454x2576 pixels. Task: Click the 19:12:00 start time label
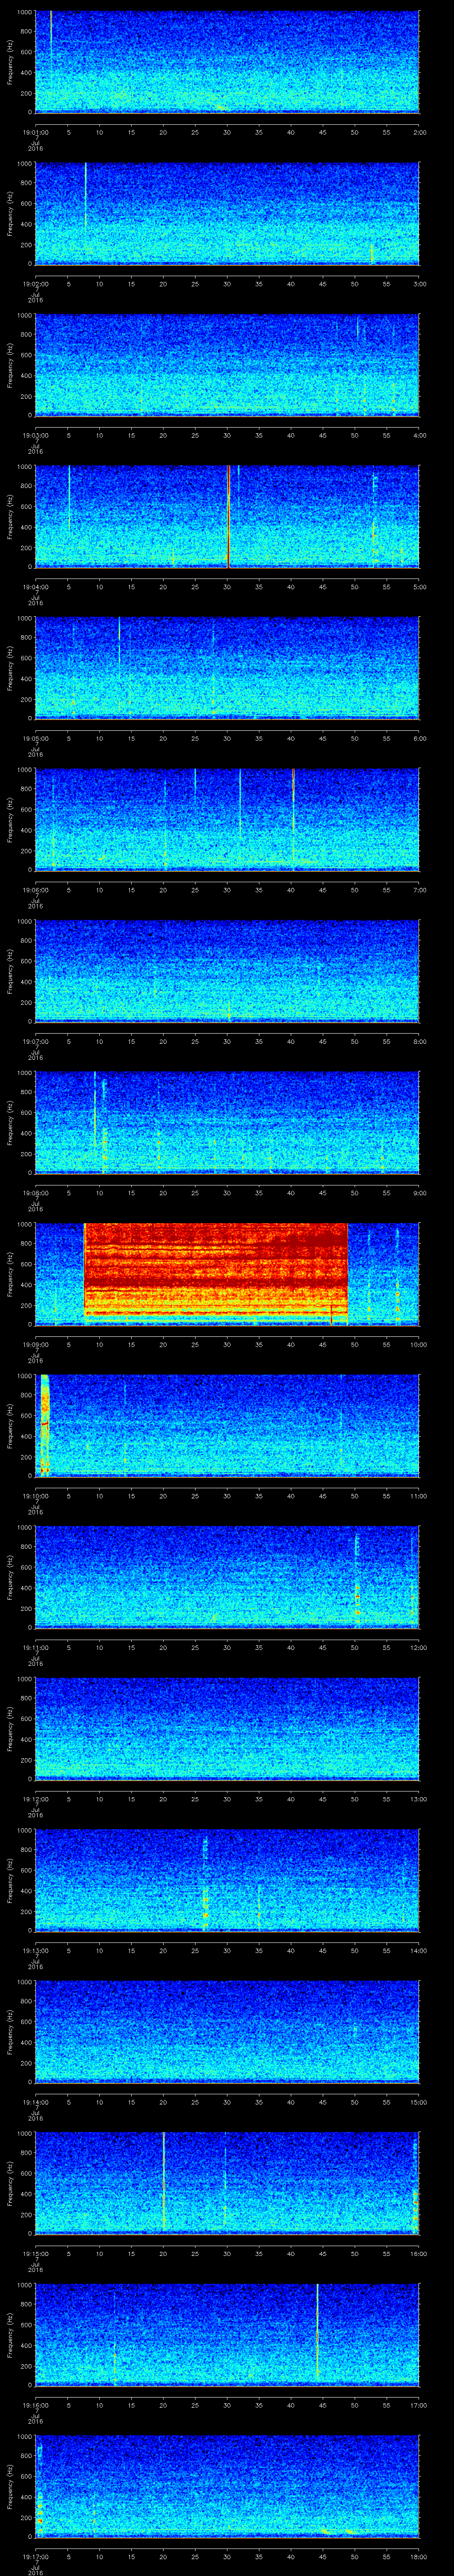click(x=35, y=1799)
